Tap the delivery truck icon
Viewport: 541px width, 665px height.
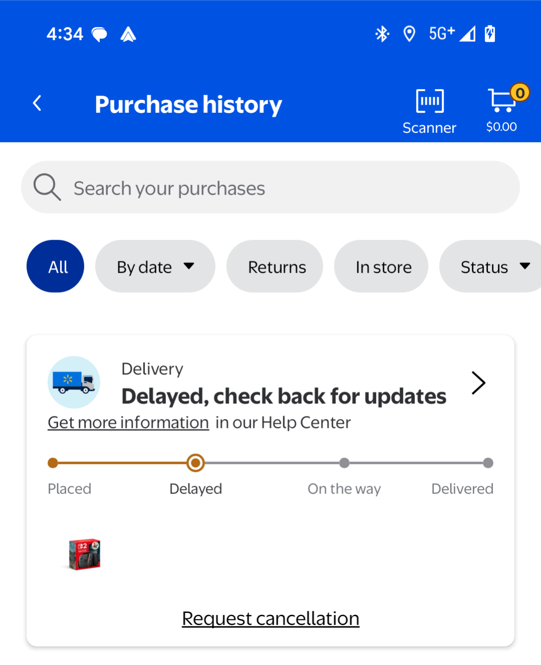[x=74, y=382]
